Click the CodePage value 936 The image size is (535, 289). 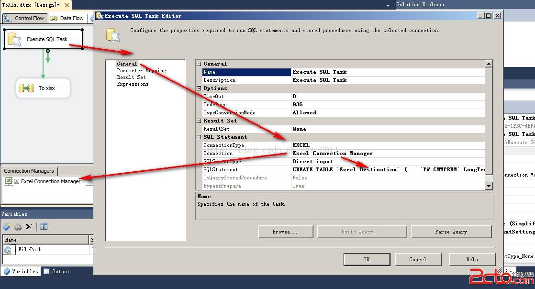tap(388, 104)
